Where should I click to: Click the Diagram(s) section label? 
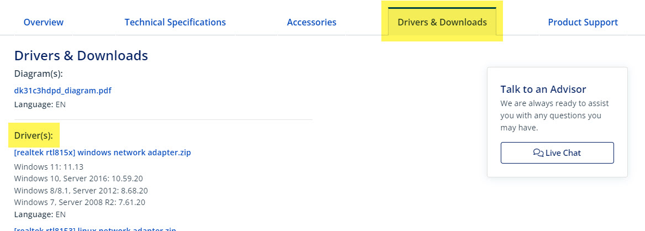[x=39, y=73]
